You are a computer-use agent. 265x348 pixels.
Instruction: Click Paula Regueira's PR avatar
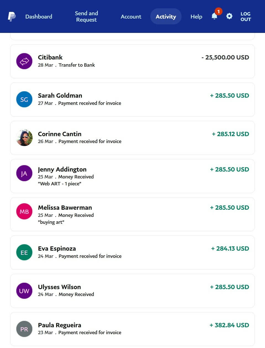[x=24, y=329]
